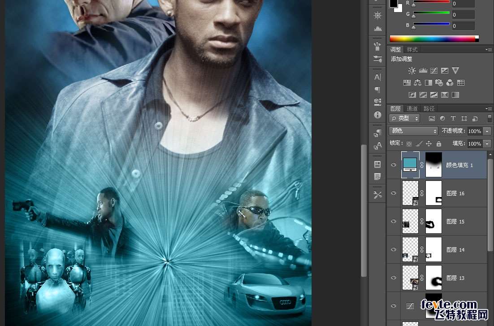494x326 pixels.
Task: Open the 3D panel icon
Action: (x=377, y=102)
